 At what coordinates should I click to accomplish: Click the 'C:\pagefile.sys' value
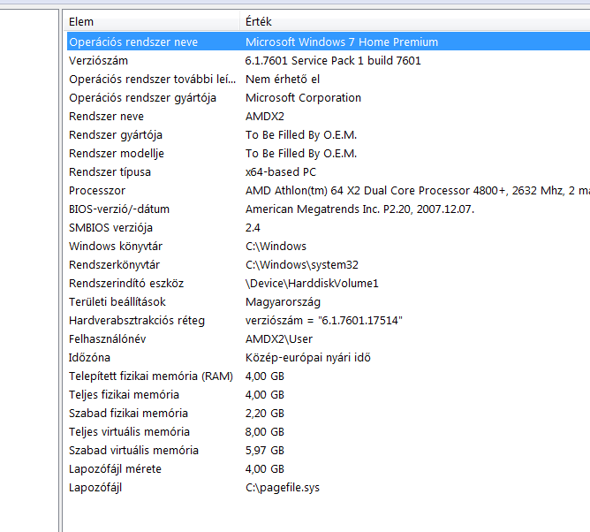pyautogui.click(x=283, y=488)
